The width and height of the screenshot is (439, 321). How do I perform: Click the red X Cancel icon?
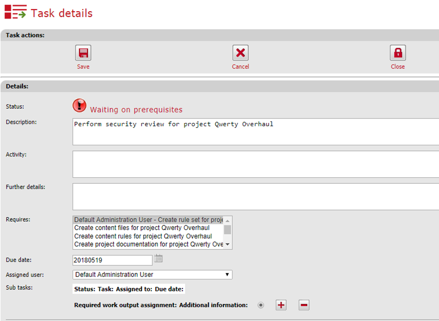tap(240, 53)
